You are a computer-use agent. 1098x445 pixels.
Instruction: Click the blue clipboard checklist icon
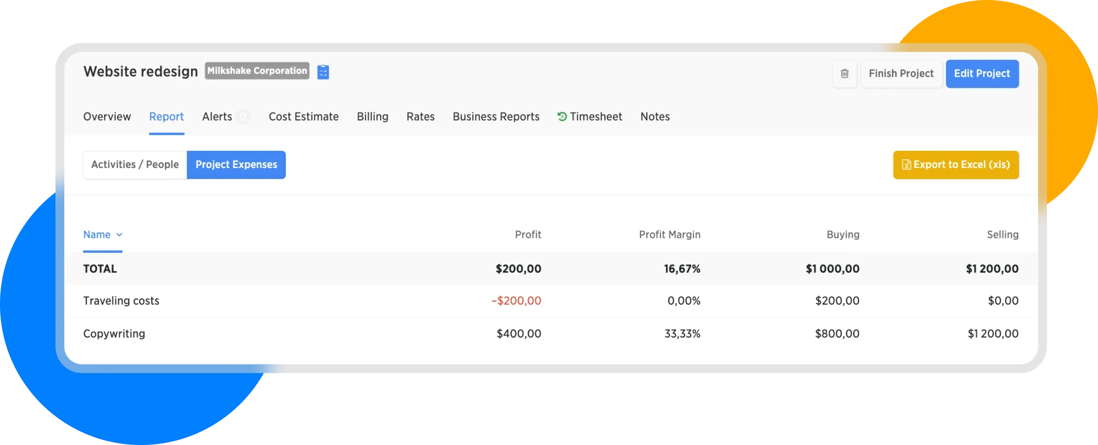323,72
